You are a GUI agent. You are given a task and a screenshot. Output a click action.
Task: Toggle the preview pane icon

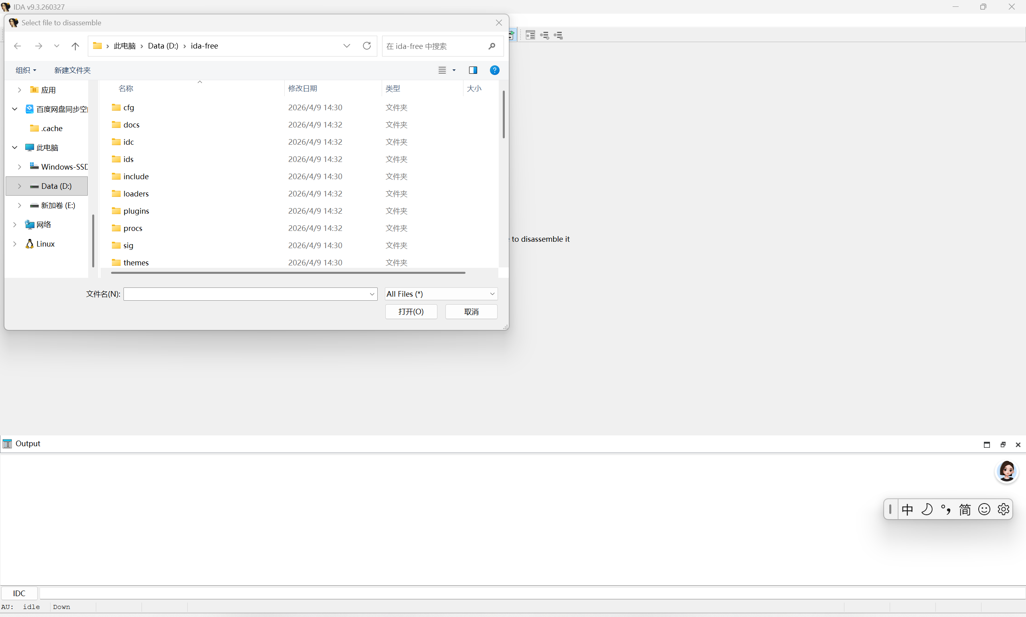point(473,70)
